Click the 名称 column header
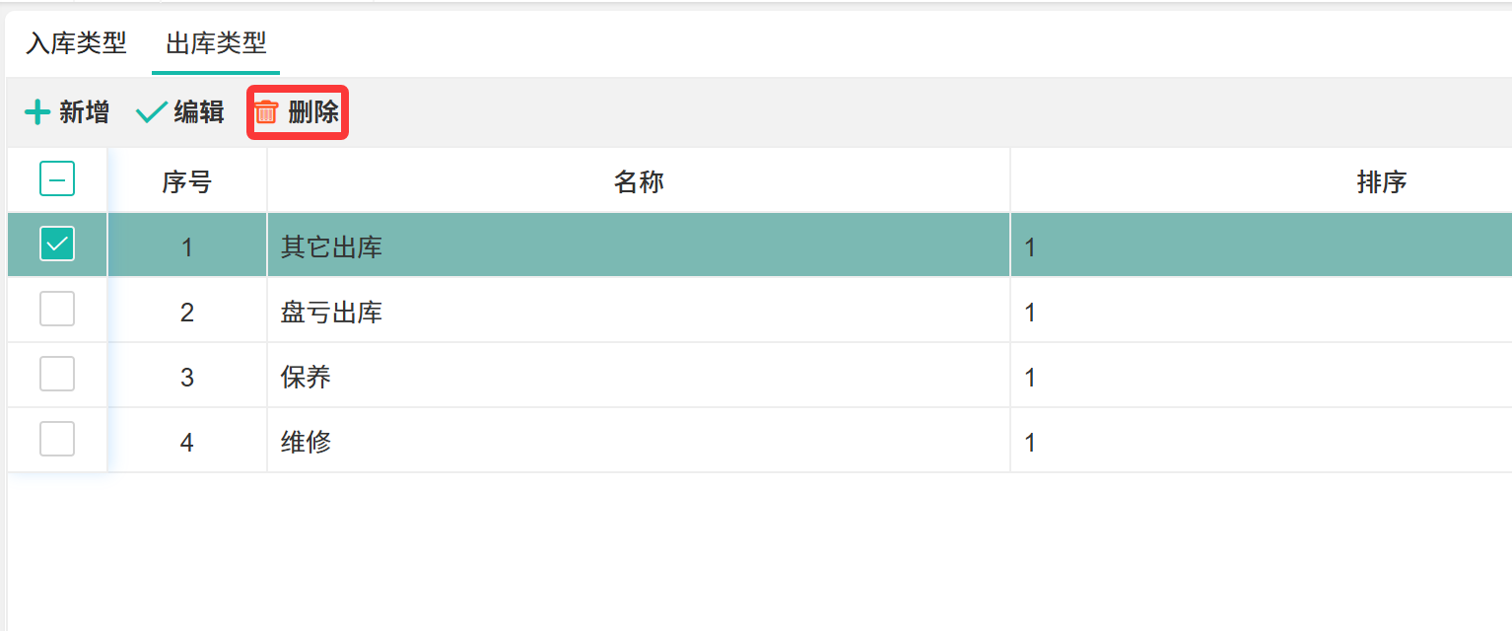This screenshot has width=1512, height=631. click(x=638, y=181)
